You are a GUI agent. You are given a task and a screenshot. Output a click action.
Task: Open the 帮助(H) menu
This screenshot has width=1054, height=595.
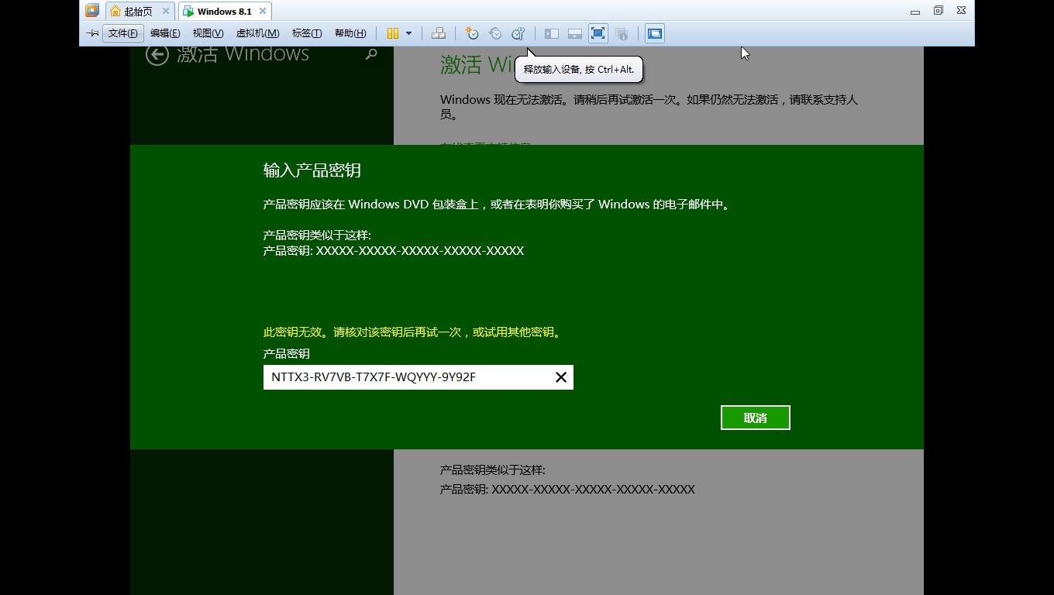(x=350, y=33)
